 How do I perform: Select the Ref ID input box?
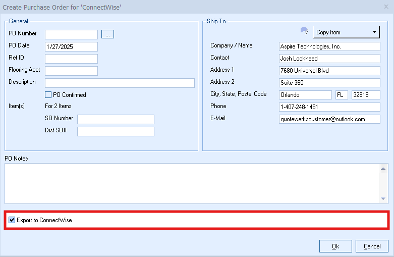coord(71,59)
